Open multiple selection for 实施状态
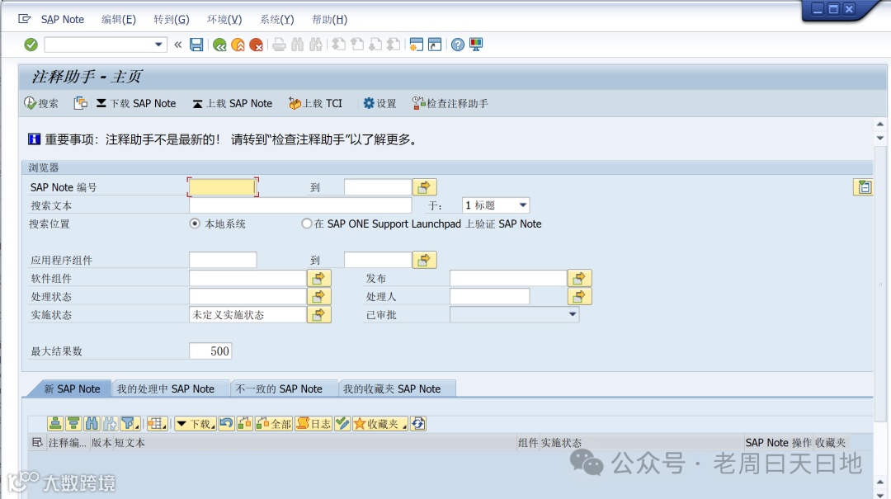Viewport: 891px width, 499px height. point(318,314)
